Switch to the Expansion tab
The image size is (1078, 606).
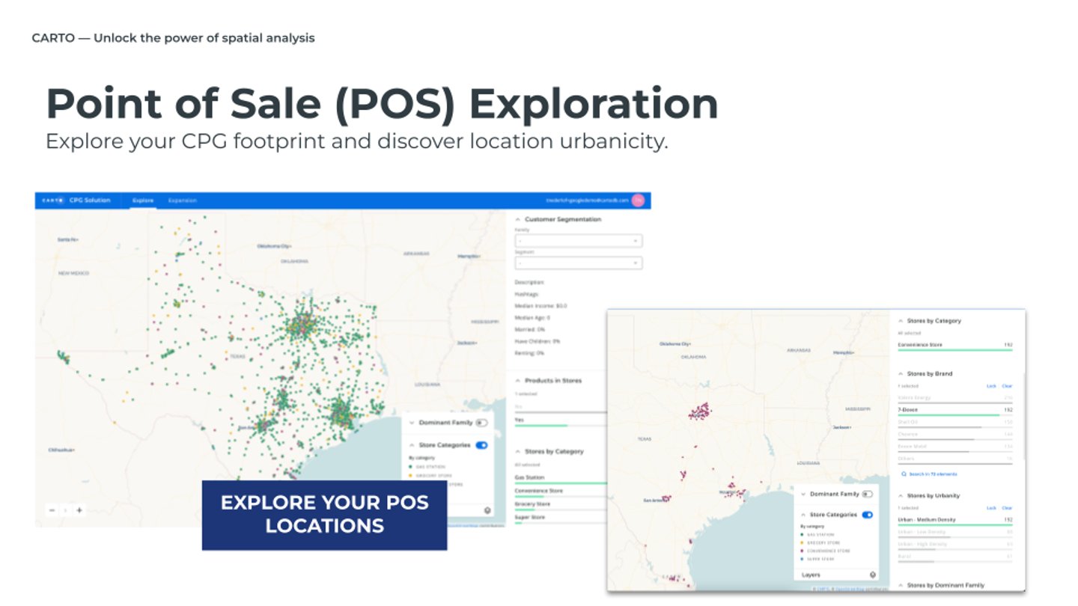[x=183, y=201]
